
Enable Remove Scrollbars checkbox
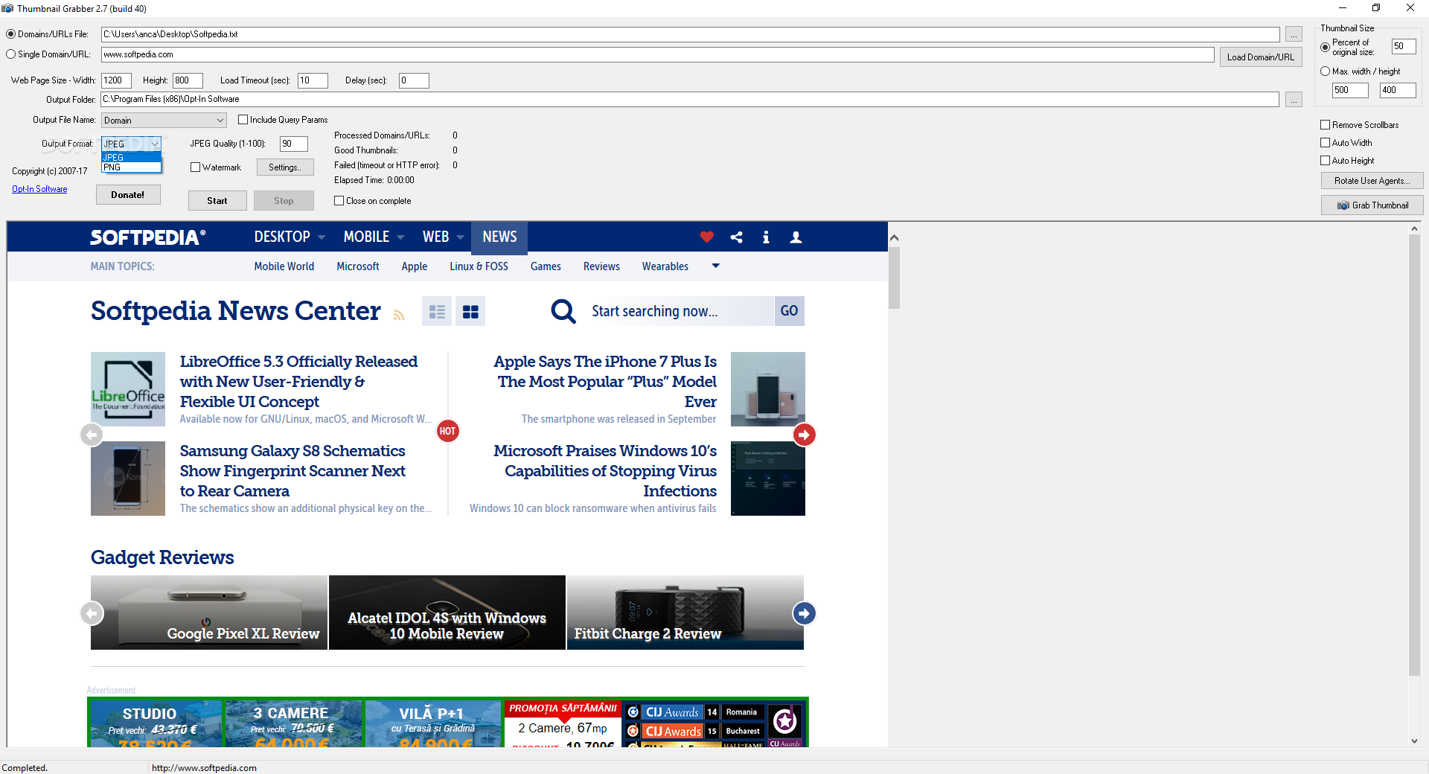pos(1325,125)
